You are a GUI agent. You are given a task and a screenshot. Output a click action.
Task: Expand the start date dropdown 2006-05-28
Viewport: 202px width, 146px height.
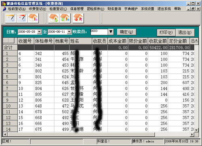39,32
